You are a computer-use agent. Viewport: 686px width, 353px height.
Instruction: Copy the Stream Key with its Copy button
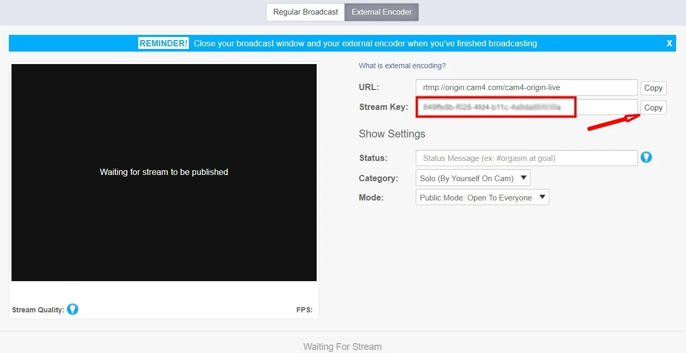(x=653, y=108)
